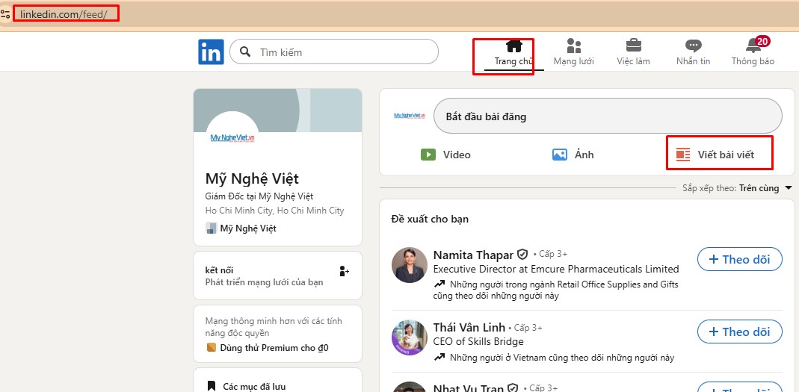
Task: Click CEO of Skills Bridge text
Action: (x=478, y=341)
